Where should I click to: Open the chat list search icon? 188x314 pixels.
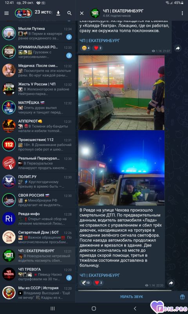69,13
